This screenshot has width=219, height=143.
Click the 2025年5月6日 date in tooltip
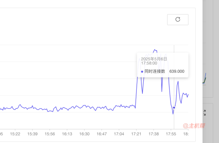pyautogui.click(x=154, y=59)
